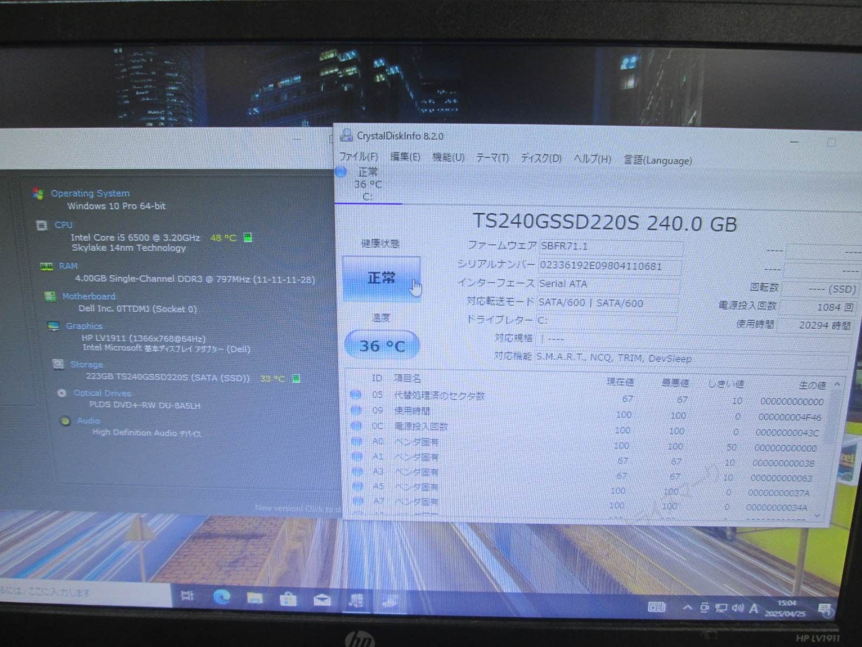Open the Optical Drives section link in Speccy
Image resolution: width=862 pixels, height=647 pixels.
(x=102, y=393)
